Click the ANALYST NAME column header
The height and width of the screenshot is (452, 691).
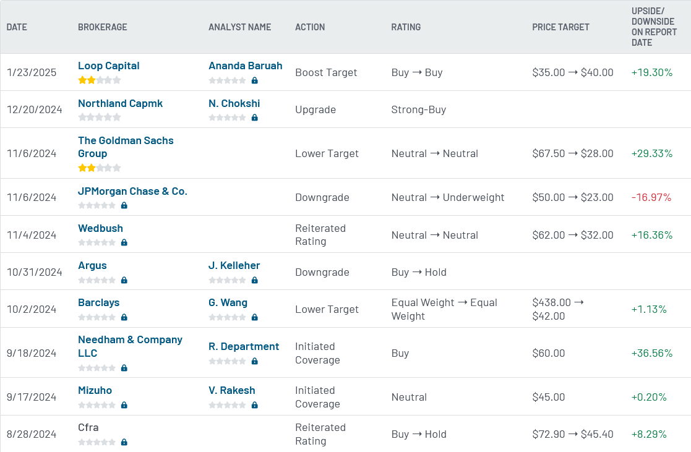240,27
